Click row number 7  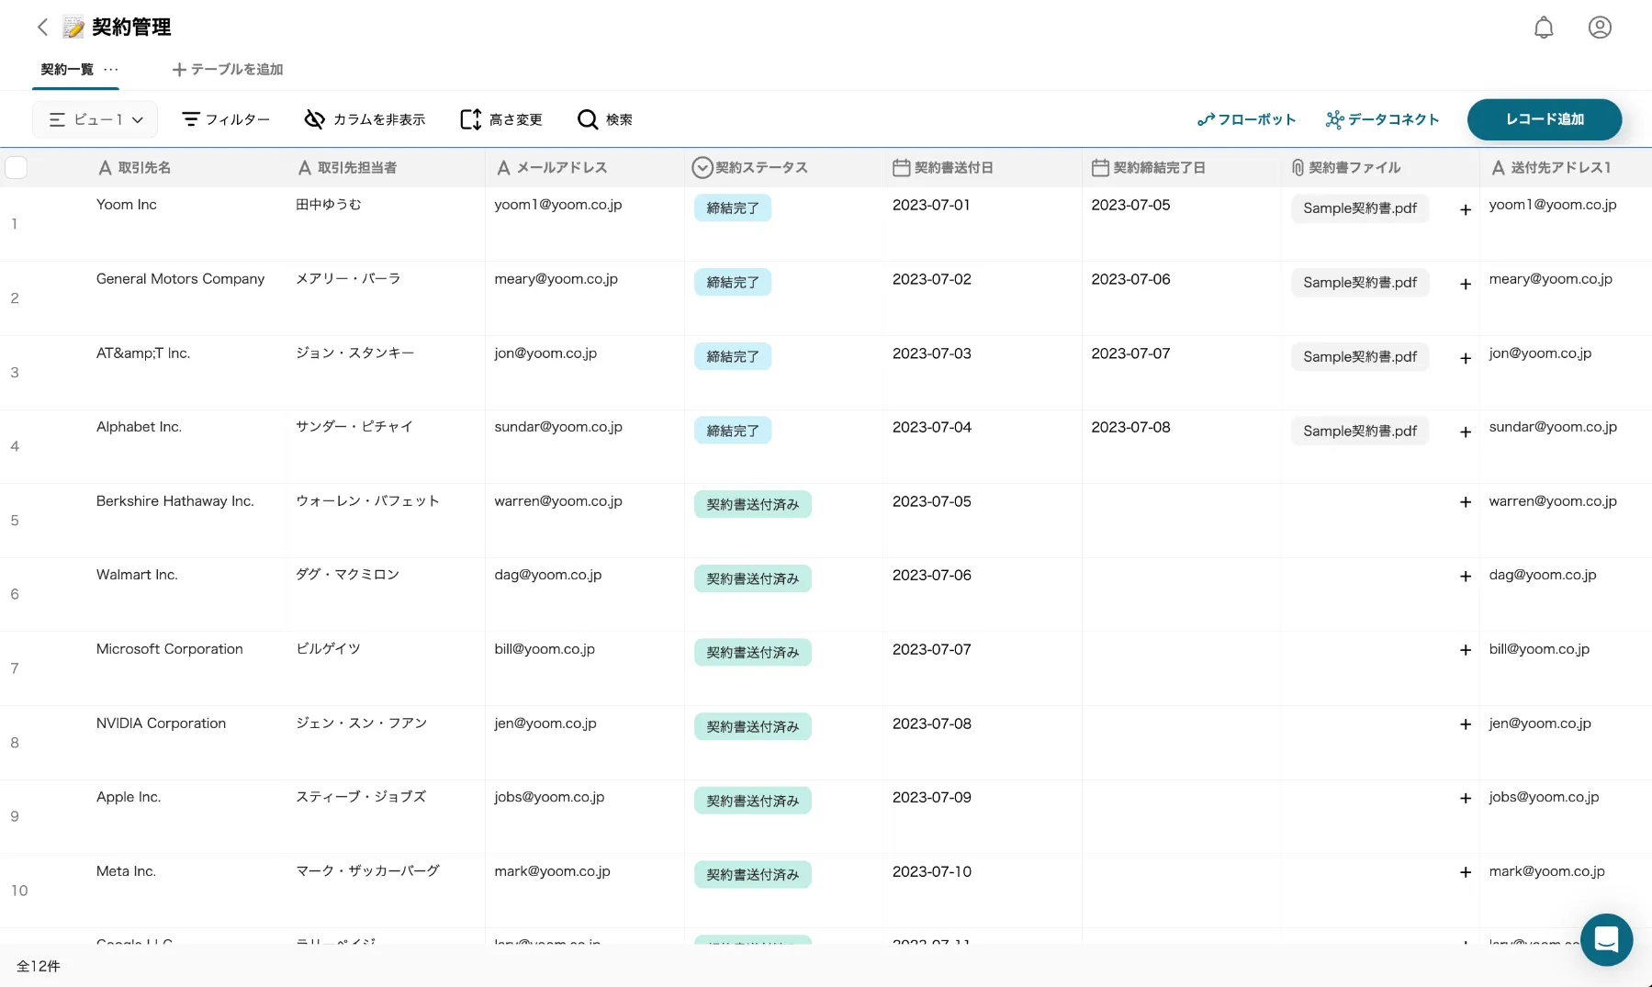pyautogui.click(x=15, y=668)
